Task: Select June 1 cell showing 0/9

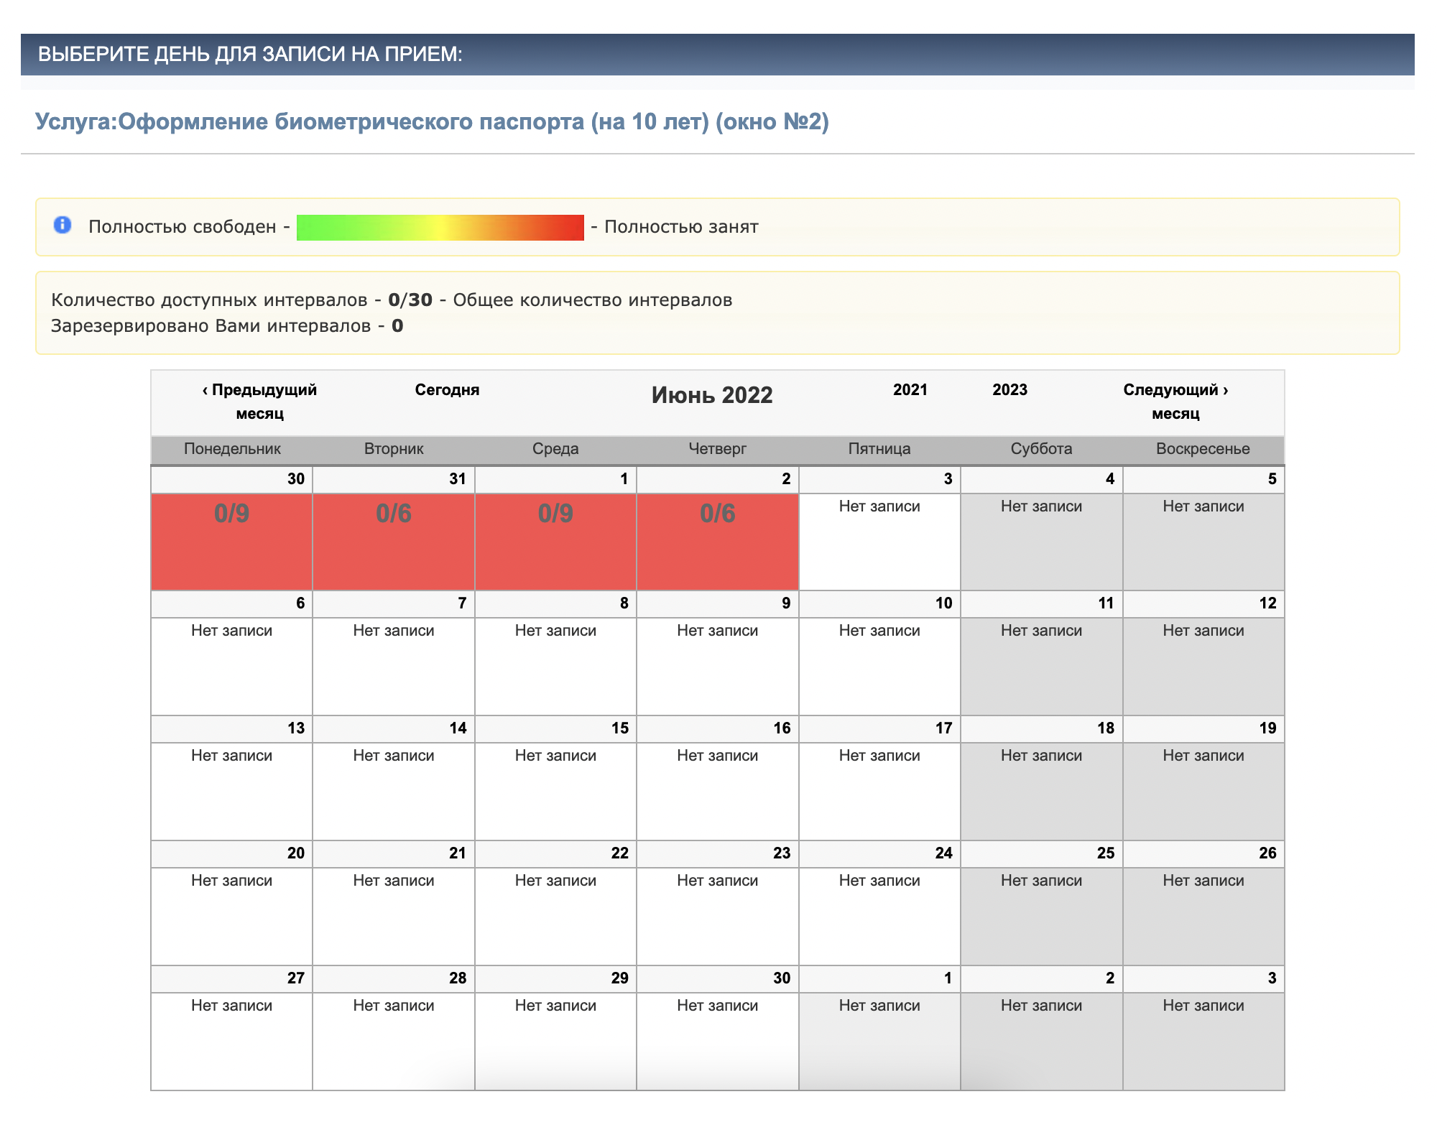Action: pyautogui.click(x=555, y=542)
